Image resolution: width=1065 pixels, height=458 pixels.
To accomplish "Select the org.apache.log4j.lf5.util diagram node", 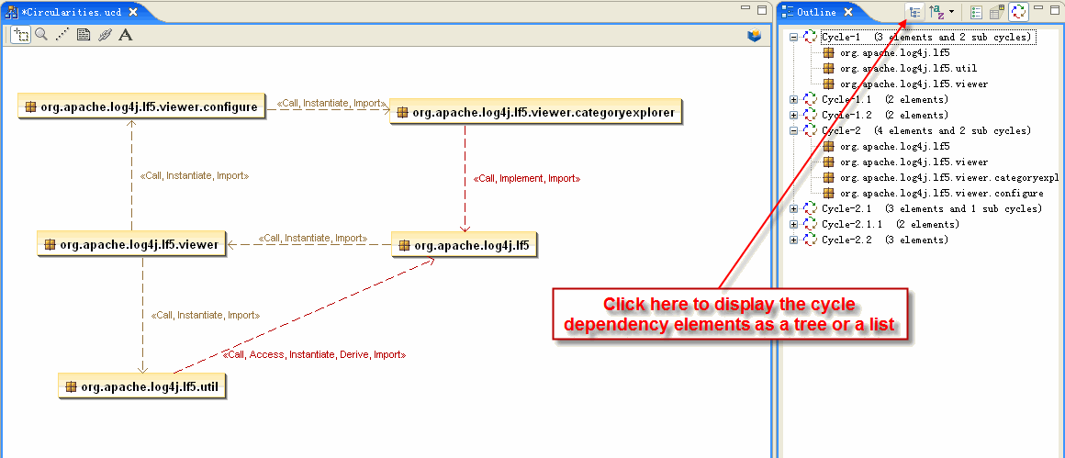I will 142,387.
